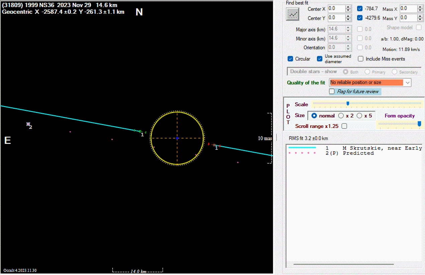Viewport: 425px width, 275px height.
Task: Select the x 5 plot size
Action: click(359, 116)
